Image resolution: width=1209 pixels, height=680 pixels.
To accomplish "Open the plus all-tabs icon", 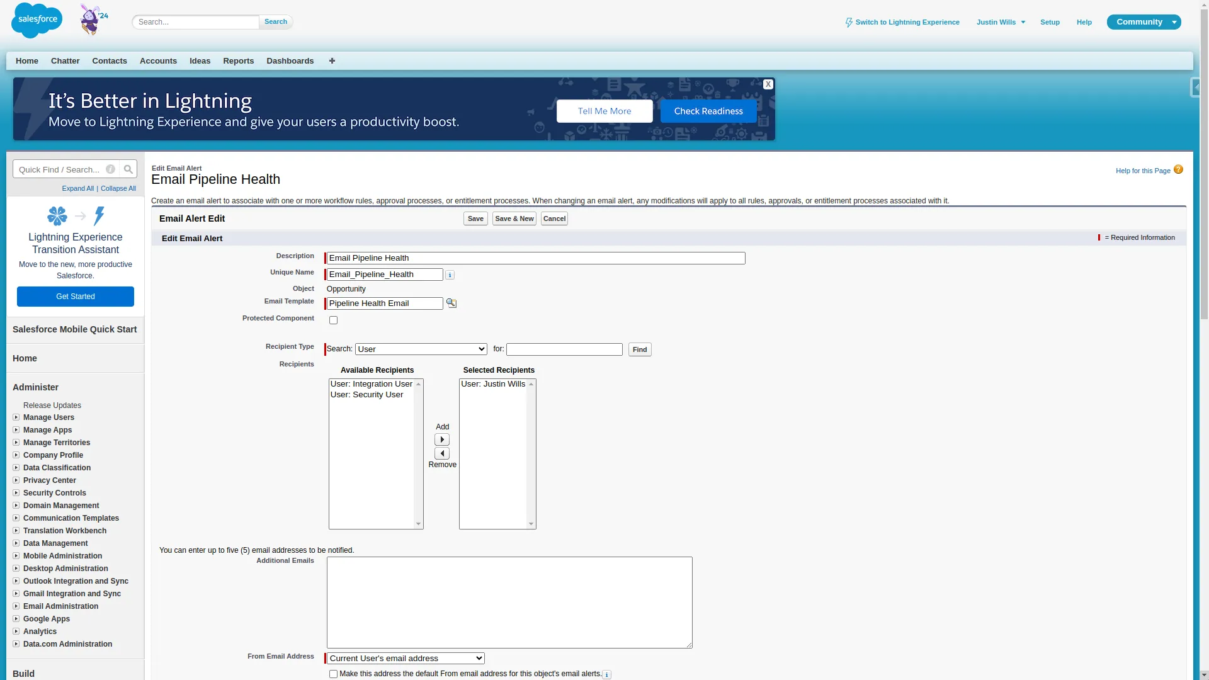I will pos(332,61).
